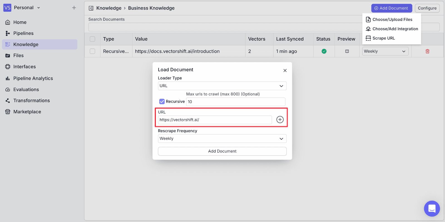Open Interfaces in sidebar

pos(39,67)
